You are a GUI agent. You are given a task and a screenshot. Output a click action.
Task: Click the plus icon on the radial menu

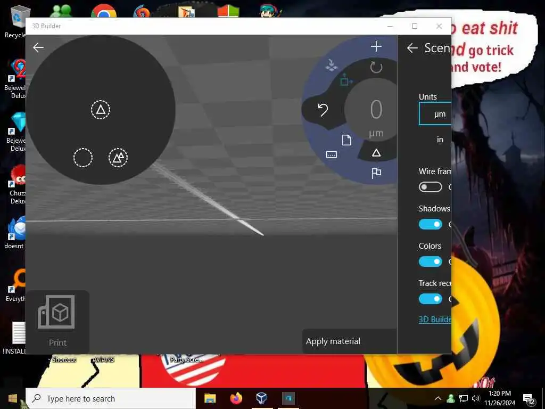point(376,47)
